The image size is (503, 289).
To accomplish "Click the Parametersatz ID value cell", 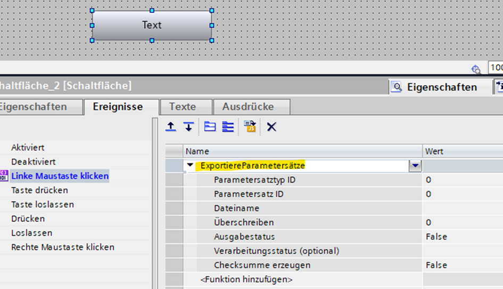I will point(463,194).
